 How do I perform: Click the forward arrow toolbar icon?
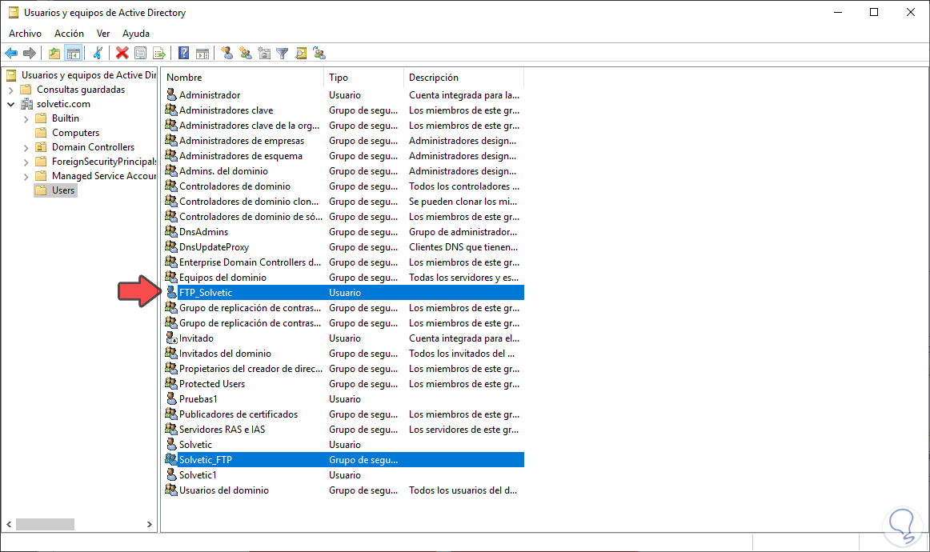click(29, 54)
